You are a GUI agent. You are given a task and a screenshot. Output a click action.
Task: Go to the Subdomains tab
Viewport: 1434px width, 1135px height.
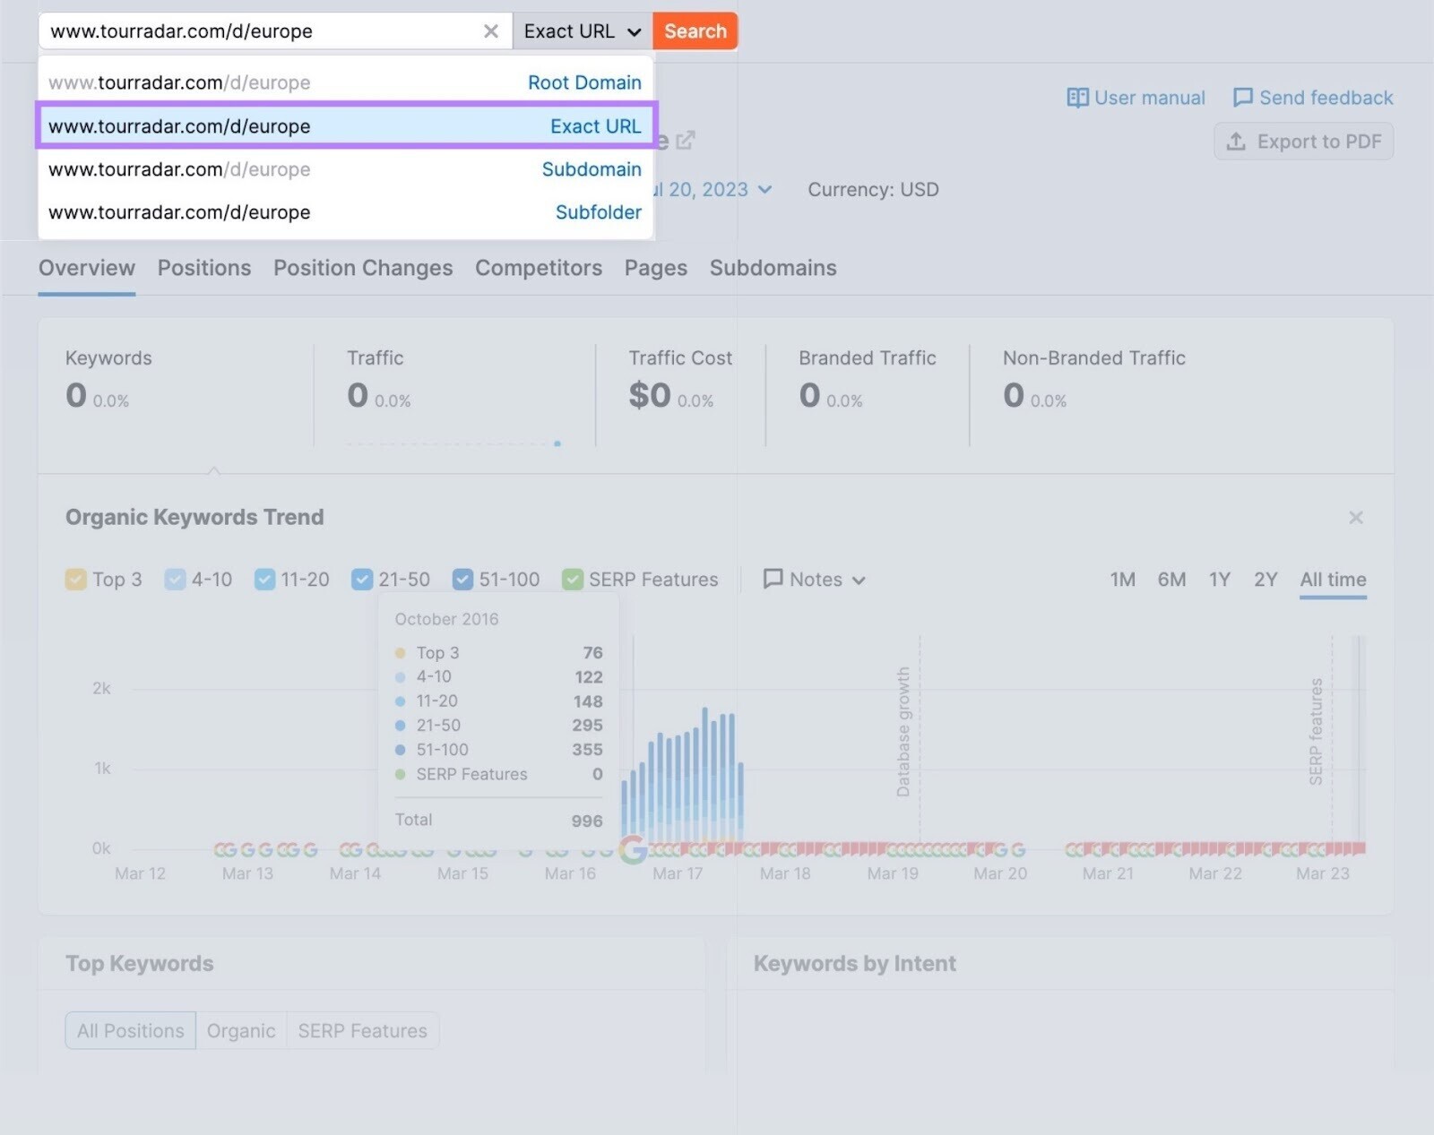pos(773,268)
